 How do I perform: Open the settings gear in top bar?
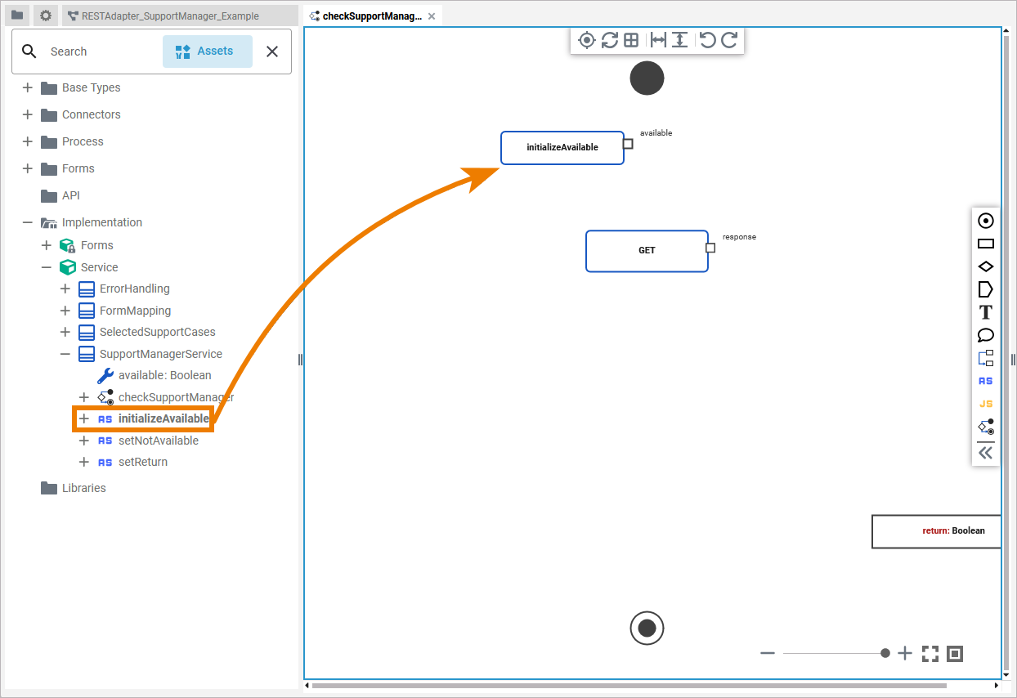click(46, 16)
